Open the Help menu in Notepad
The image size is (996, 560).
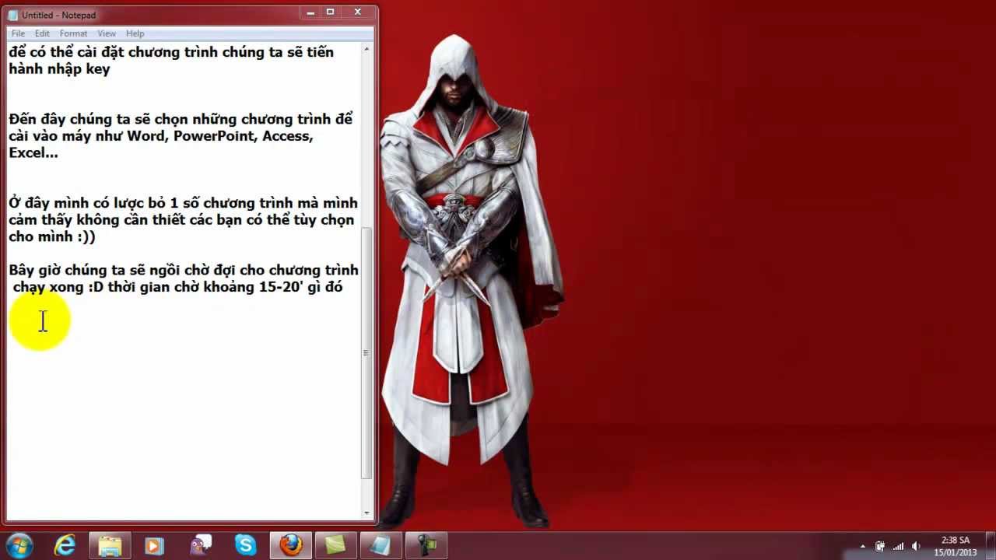tap(135, 33)
